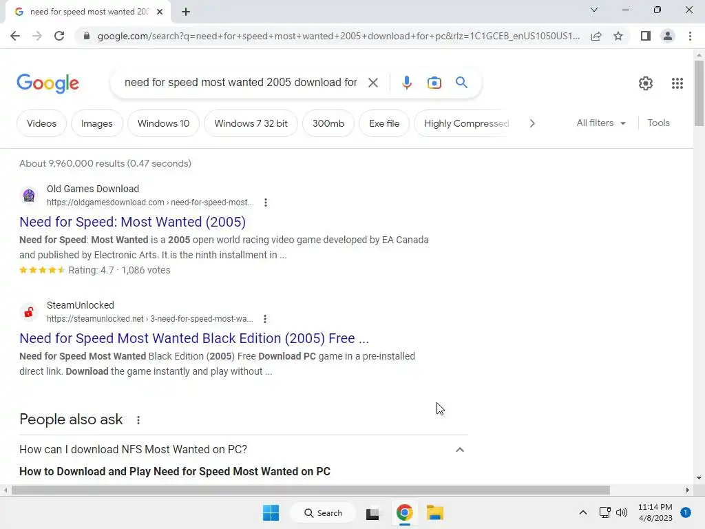Open Task View on the taskbar
This screenshot has height=529, width=705.
(x=372, y=513)
